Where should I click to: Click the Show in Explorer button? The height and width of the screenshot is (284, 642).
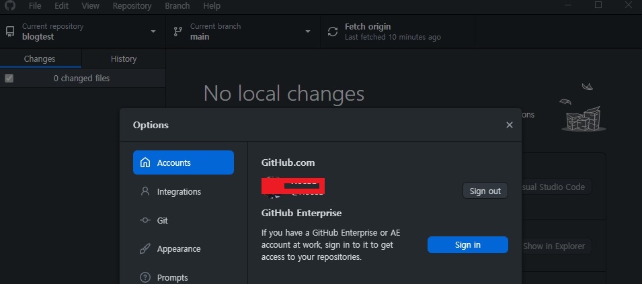tap(557, 246)
